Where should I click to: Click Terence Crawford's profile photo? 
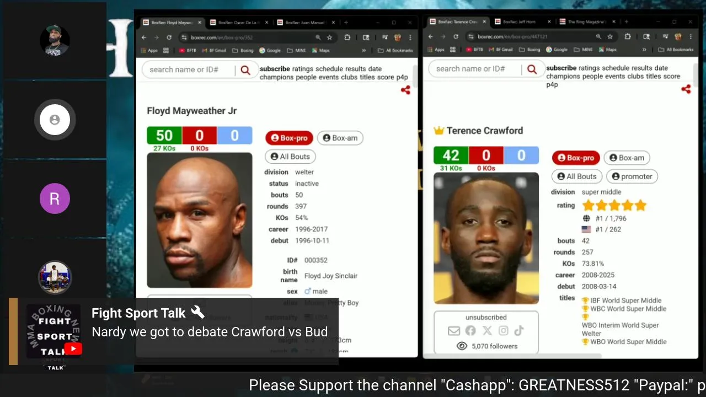pos(486,238)
